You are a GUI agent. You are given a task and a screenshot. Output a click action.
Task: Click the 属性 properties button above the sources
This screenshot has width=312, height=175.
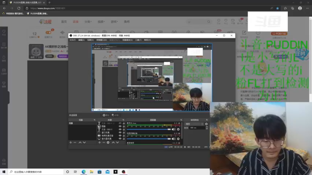click(x=106, y=115)
